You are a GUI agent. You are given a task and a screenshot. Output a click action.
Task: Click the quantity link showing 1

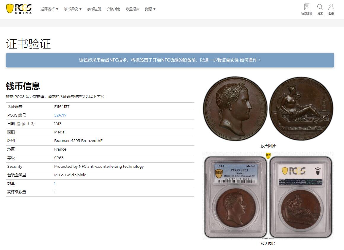tap(54, 183)
